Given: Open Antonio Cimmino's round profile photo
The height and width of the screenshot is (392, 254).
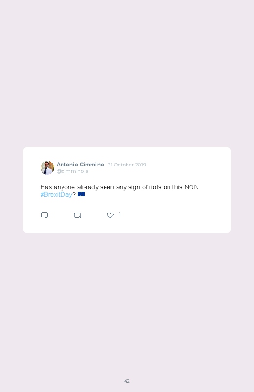Looking at the screenshot, I should point(47,168).
